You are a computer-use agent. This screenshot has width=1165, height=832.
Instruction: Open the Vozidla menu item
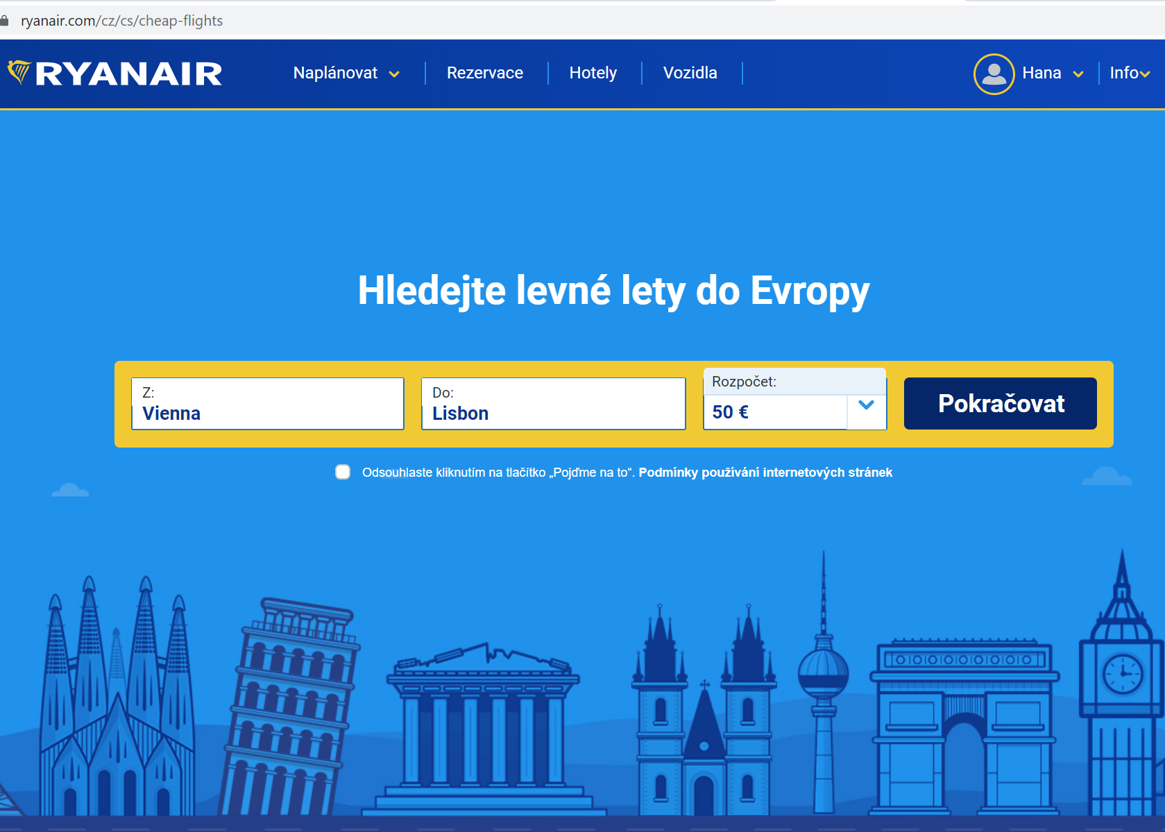tap(690, 73)
